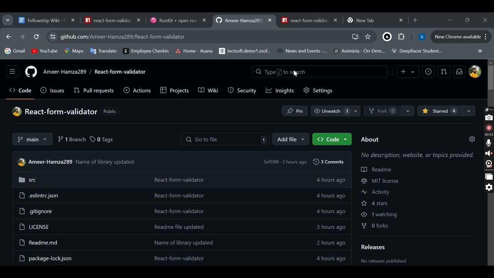Open Unwatch notifications dropdown

[x=335, y=111]
